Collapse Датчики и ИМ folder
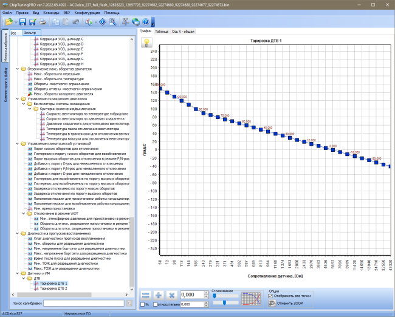Image resolution: width=395 pixels, height=317 pixels. [x=18, y=273]
